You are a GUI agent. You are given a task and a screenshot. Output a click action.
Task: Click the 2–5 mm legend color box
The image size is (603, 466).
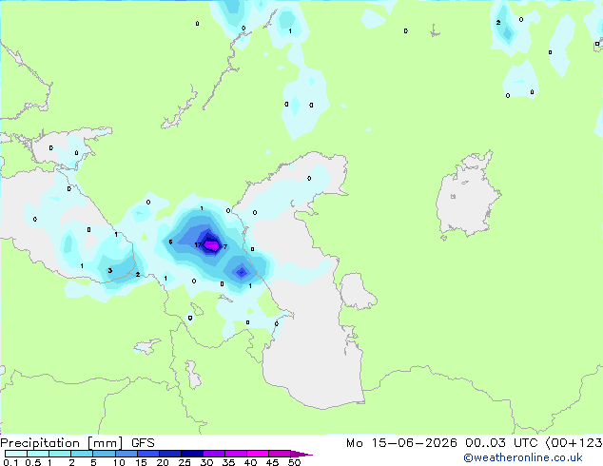(82, 454)
